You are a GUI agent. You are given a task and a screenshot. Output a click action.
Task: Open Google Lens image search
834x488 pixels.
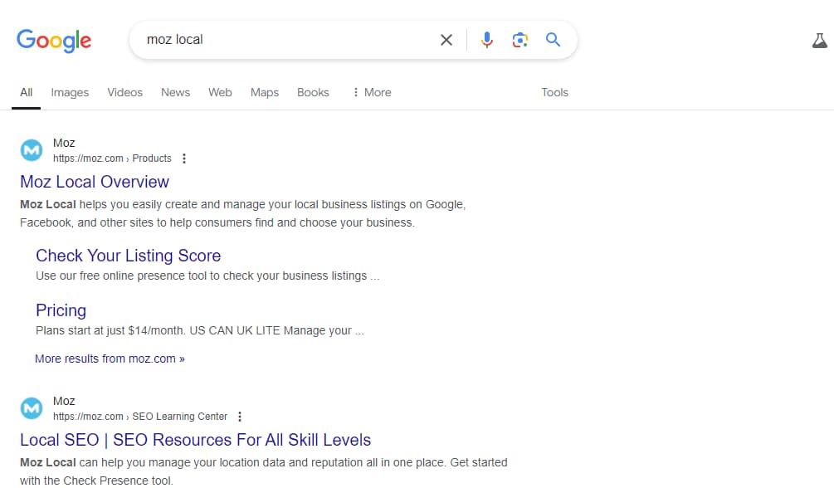click(520, 40)
